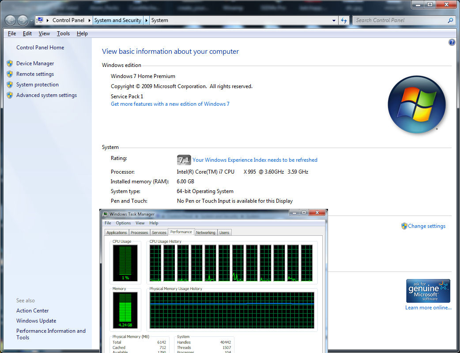Viewport: 460px width, 353px height.
Task: Click the Change settings link
Action: click(426, 226)
